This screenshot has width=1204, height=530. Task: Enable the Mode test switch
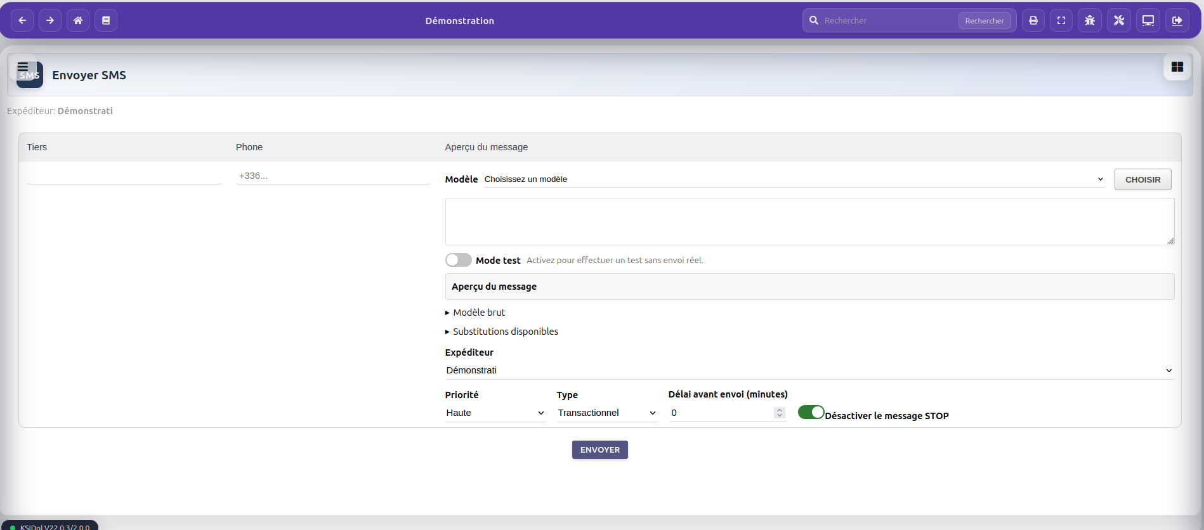pyautogui.click(x=458, y=260)
